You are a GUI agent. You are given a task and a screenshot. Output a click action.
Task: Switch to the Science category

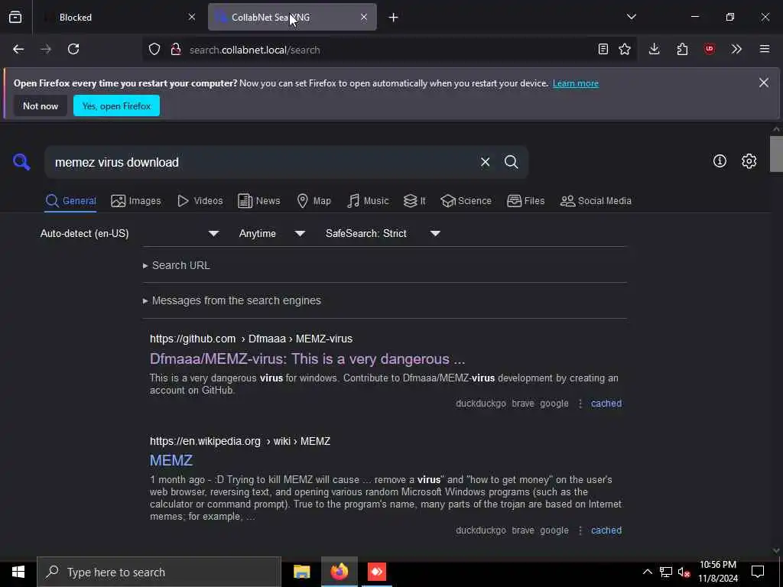pyautogui.click(x=466, y=201)
